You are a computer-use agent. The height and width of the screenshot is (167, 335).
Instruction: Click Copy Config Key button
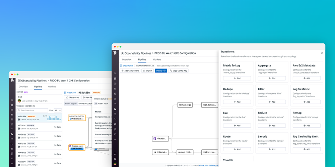point(179,71)
